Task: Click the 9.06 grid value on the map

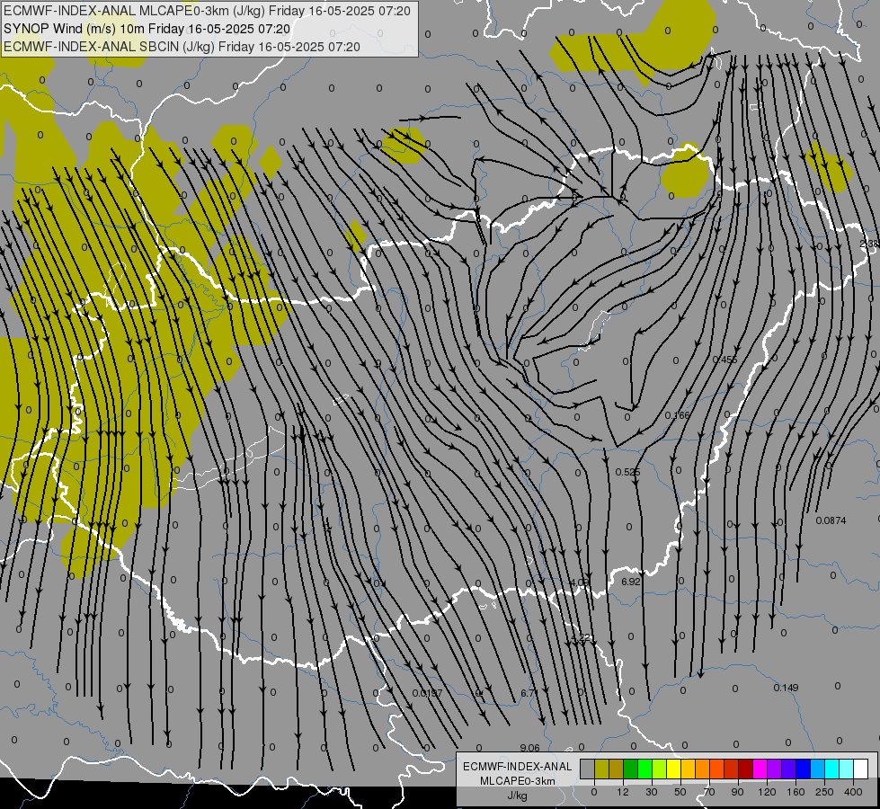Action: click(529, 748)
